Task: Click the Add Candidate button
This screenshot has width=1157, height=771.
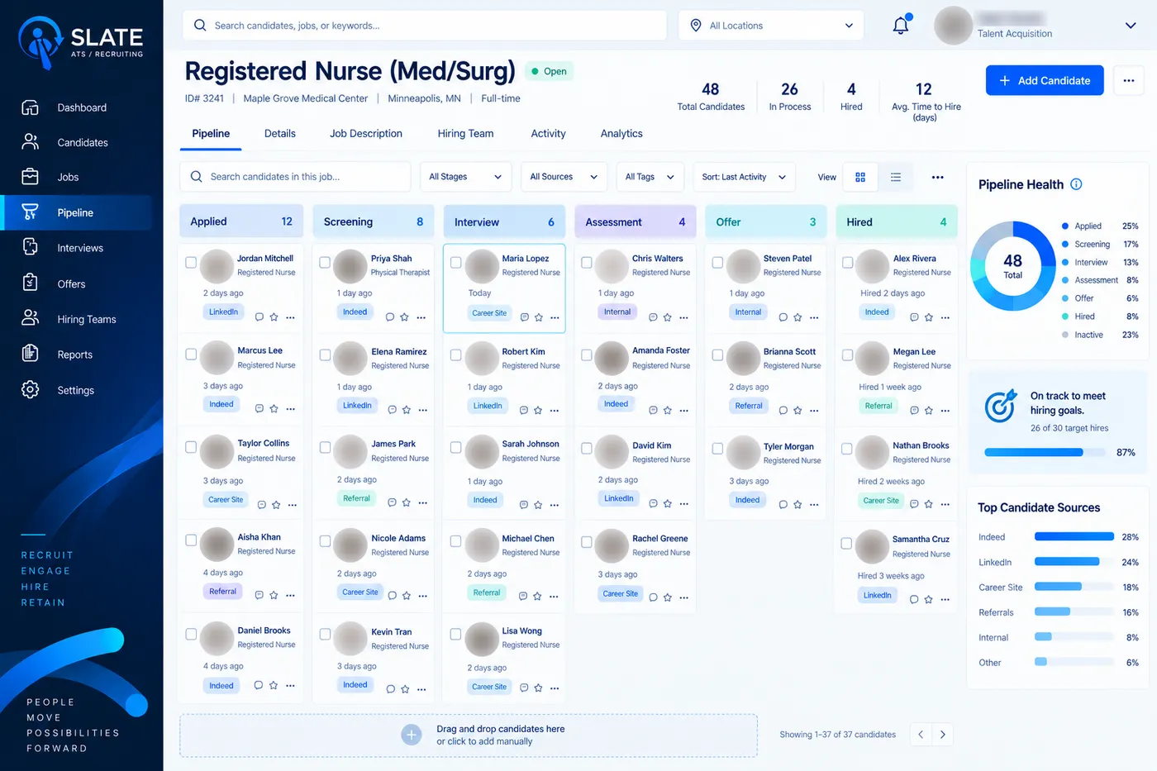Action: coord(1045,80)
